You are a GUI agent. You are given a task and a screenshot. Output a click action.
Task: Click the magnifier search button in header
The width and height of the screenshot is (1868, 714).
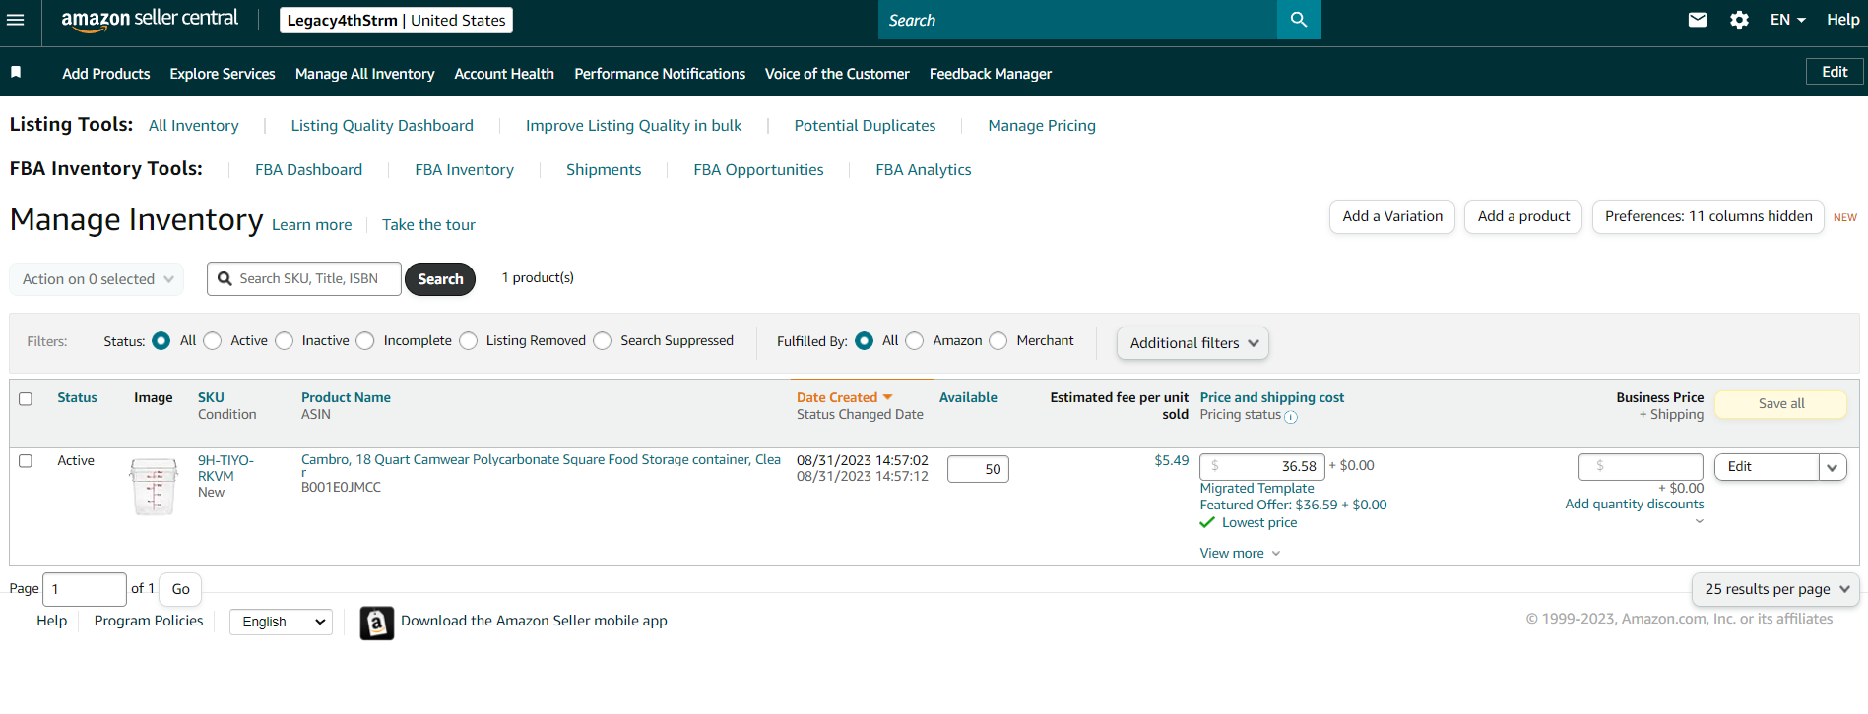(x=1299, y=20)
